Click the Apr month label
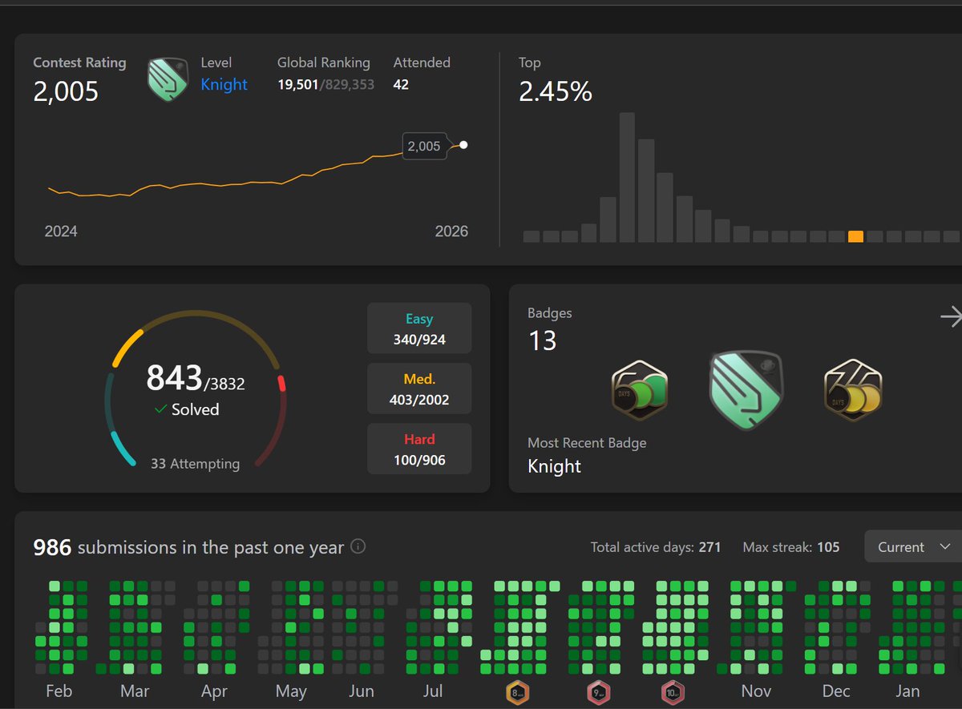Screen dimensions: 962x709 point(214,691)
